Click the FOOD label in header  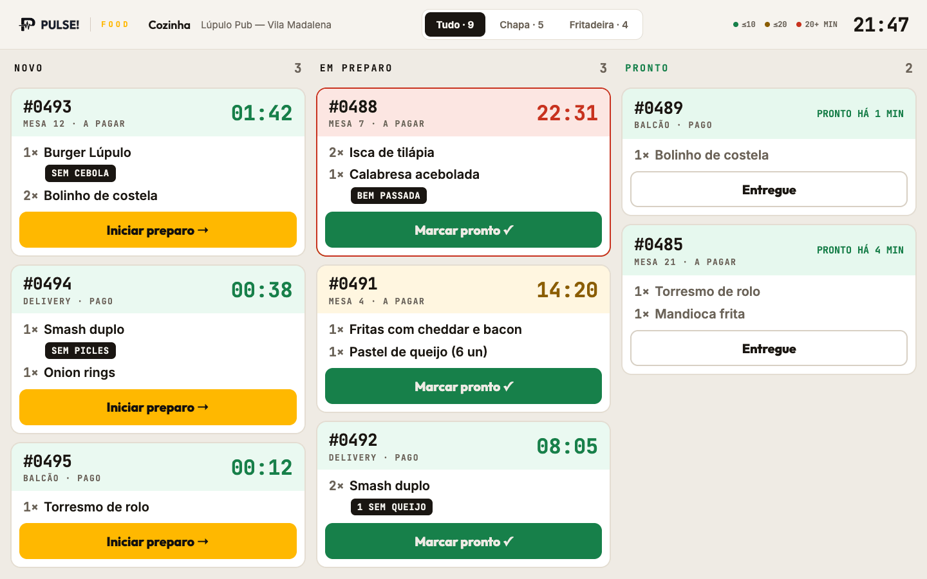115,24
